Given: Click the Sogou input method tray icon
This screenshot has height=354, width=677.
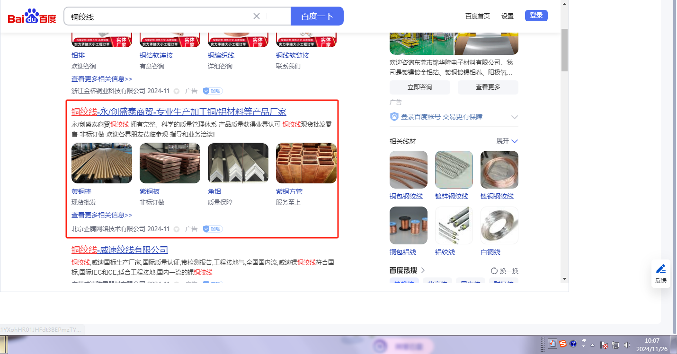Looking at the screenshot, I should [x=563, y=344].
